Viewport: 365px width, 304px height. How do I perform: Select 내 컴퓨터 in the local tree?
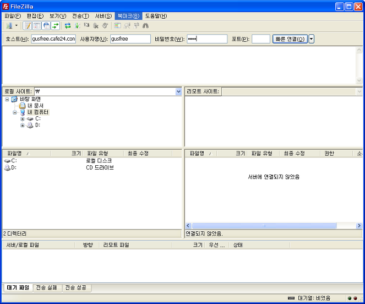(38, 112)
